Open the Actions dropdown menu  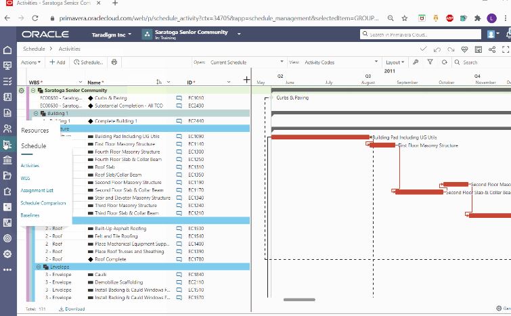click(30, 62)
